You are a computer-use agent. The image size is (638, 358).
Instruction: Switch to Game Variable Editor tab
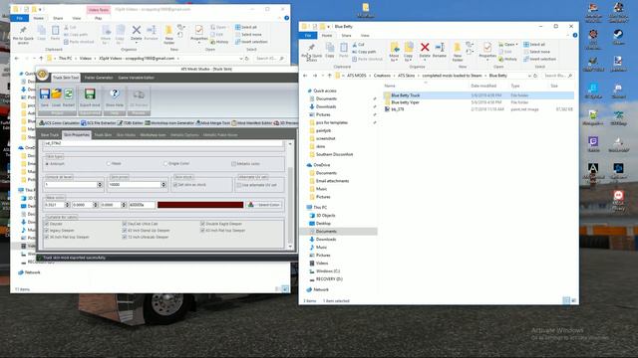tap(136, 78)
